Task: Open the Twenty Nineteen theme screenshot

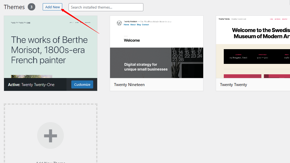Action: click(x=156, y=47)
